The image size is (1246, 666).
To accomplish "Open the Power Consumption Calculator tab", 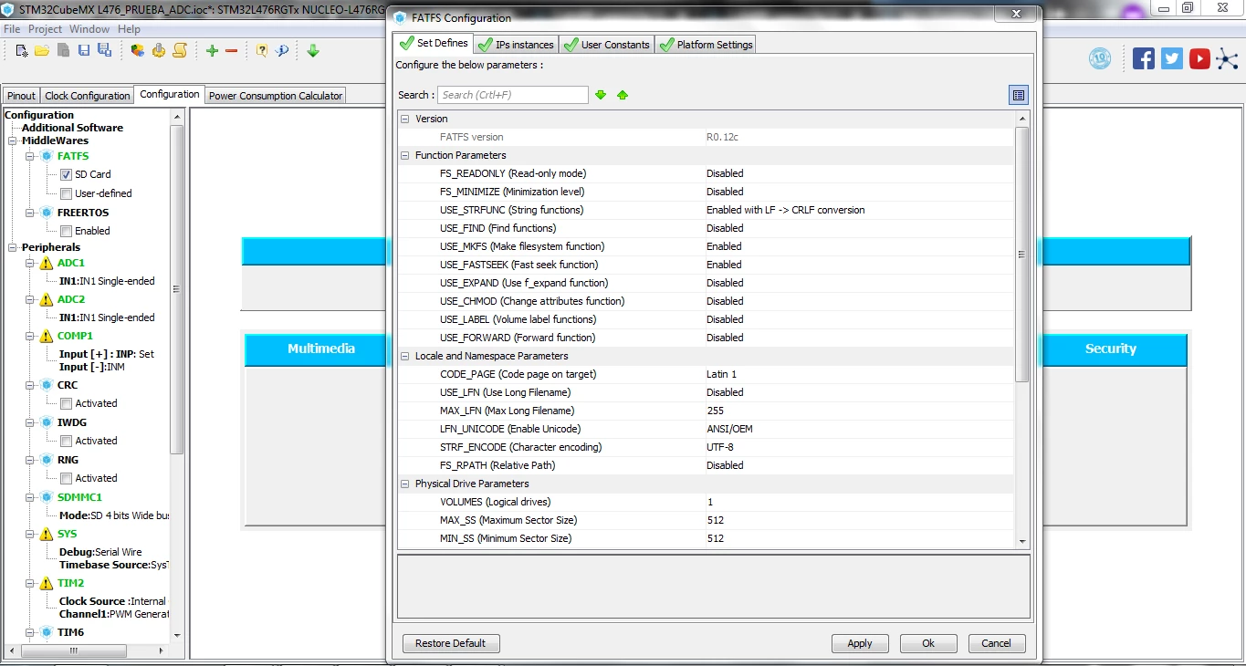I will (x=276, y=96).
